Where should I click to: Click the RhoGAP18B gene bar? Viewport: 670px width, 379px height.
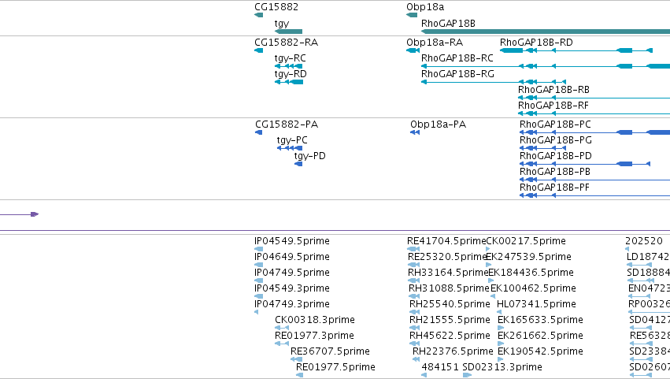coord(546,32)
